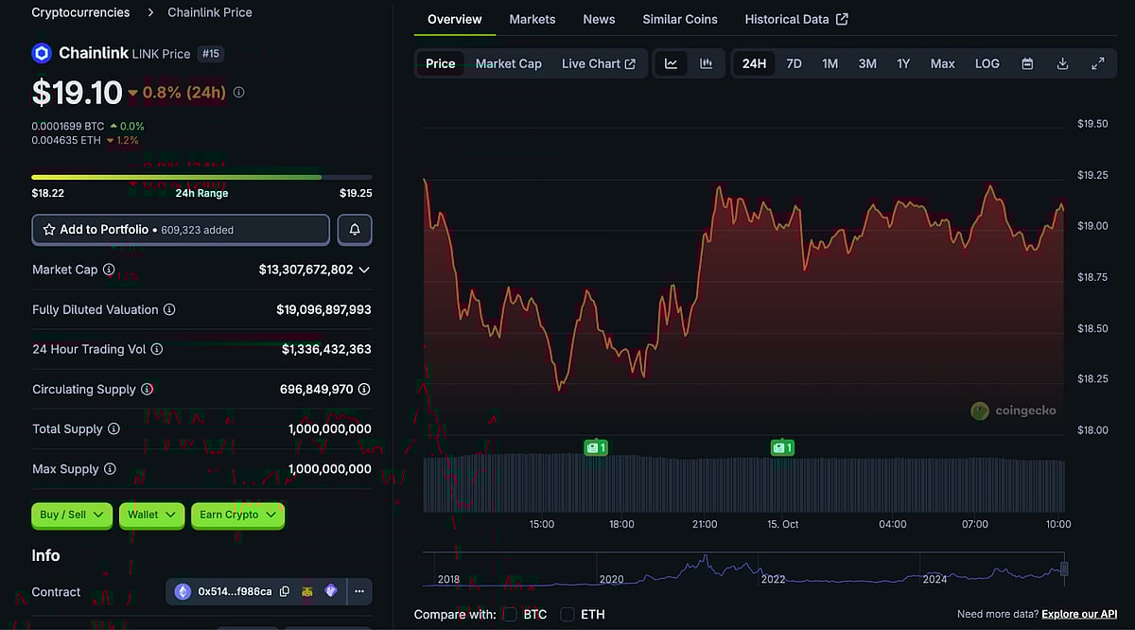
Task: Click the download chart icon
Action: tap(1062, 62)
